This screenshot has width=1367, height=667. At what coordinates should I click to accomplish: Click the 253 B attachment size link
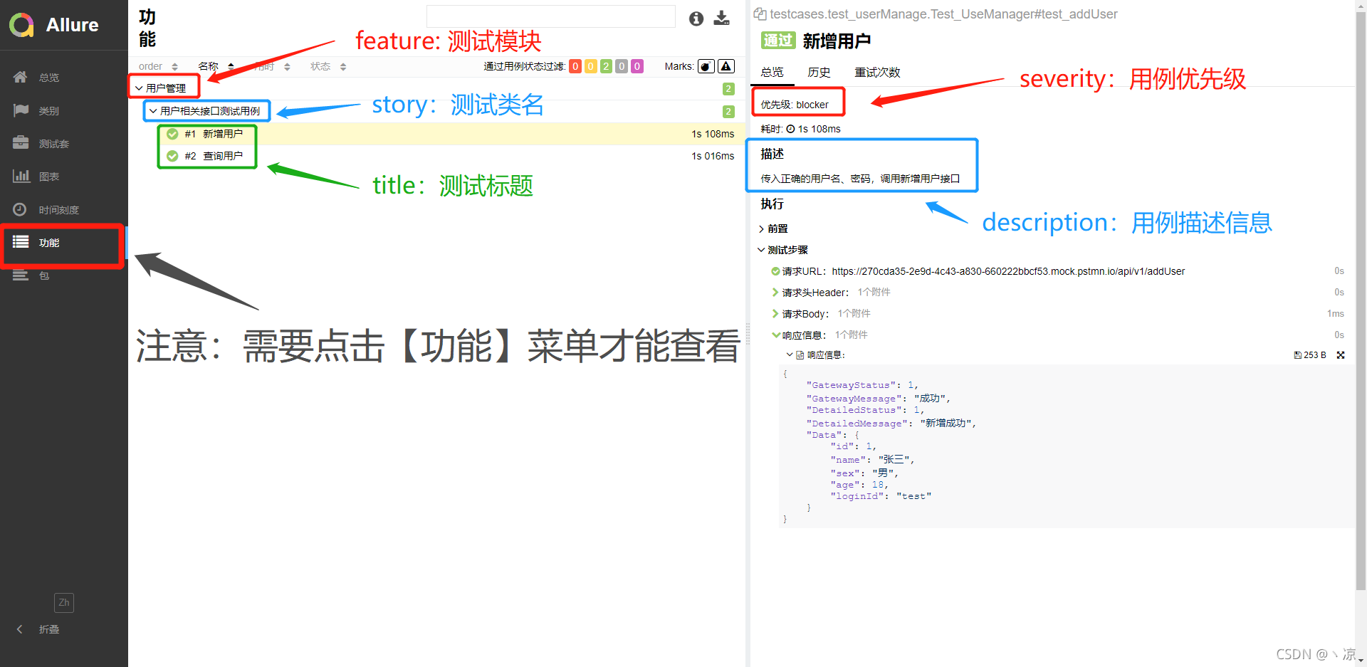[x=1310, y=355]
